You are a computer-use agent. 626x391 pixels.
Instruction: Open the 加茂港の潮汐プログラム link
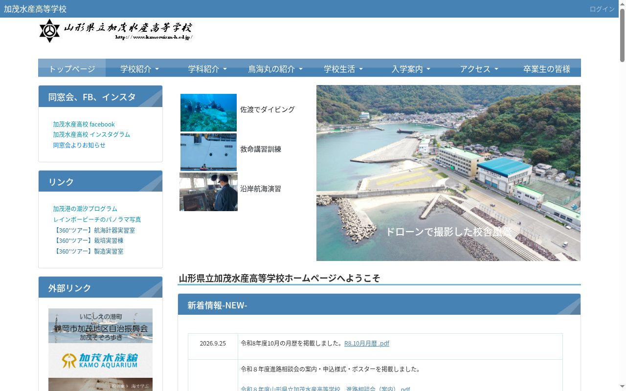85,209
